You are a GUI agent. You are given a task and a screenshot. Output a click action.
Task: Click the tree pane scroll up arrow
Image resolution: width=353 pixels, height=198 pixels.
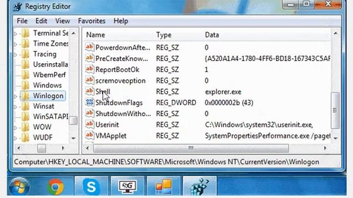[73, 33]
